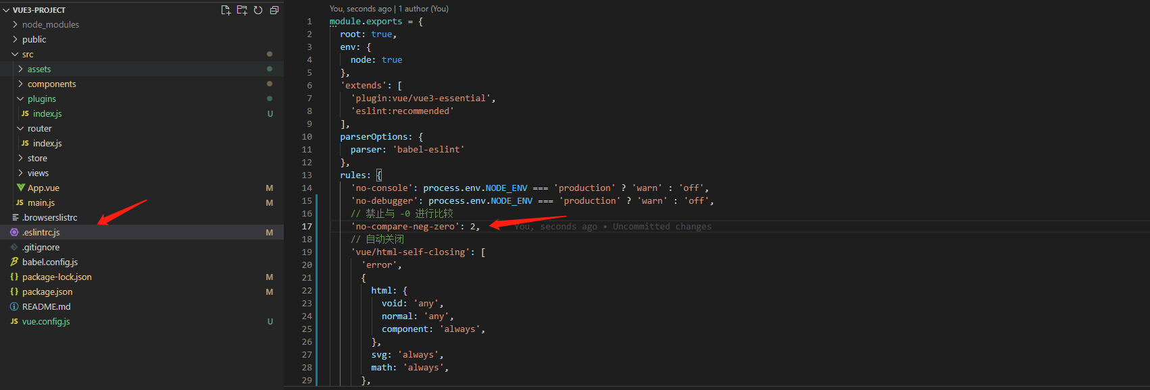Open index.js under plugins folder
This screenshot has width=1150, height=390.
(142, 113)
